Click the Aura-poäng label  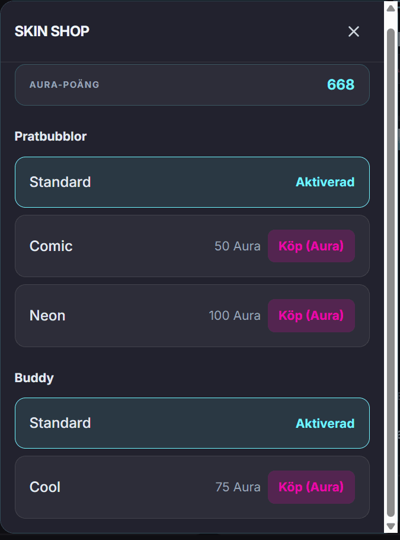pos(65,85)
